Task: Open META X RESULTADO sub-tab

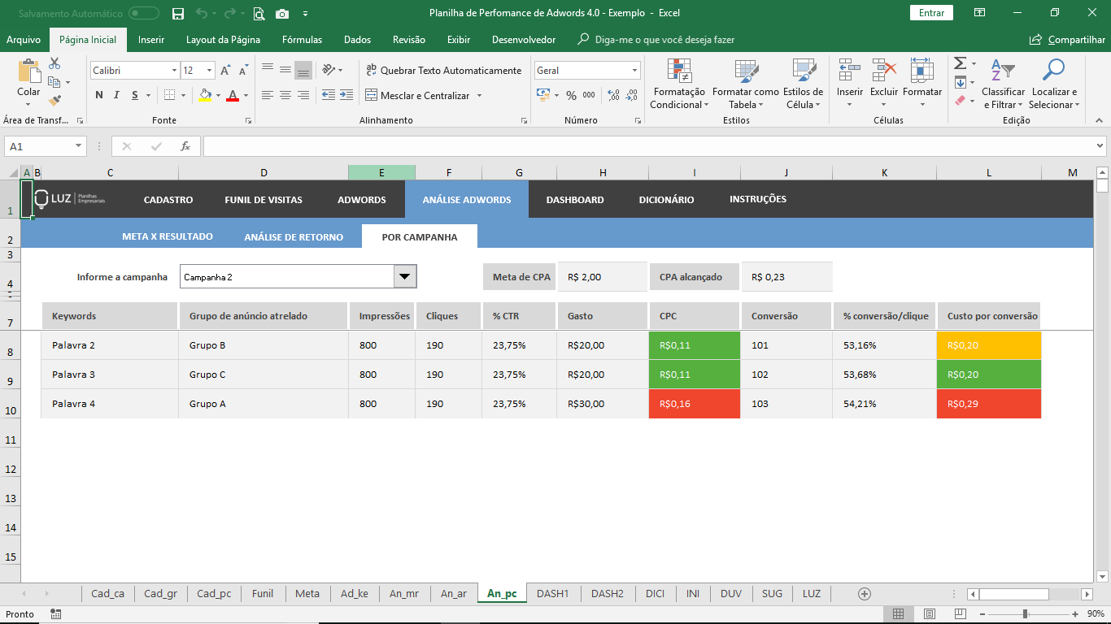Action: point(168,236)
